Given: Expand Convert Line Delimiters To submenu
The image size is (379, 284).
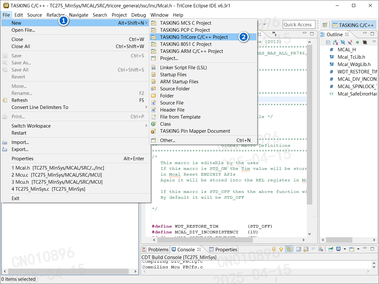Looking at the screenshot, I should pos(75,107).
